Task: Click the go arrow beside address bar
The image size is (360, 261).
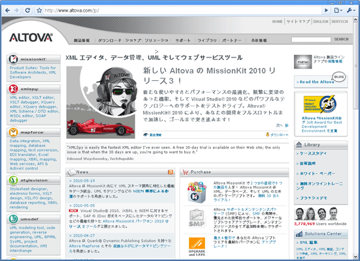Action: 326,10
